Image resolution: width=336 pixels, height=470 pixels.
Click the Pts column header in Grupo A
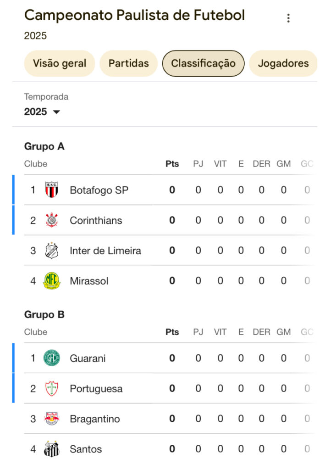[172, 164]
